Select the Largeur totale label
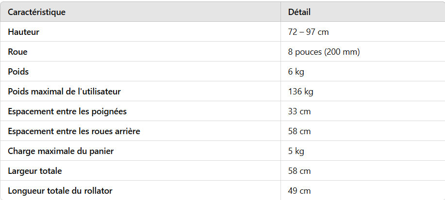Image resolution: width=445 pixels, height=200 pixels. coord(35,171)
